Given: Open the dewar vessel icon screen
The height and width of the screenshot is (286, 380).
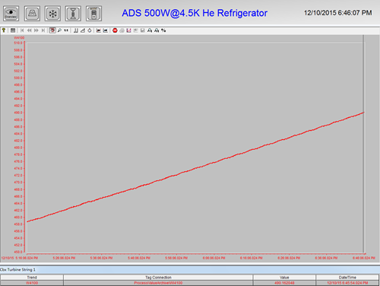Looking at the screenshot, I should click(x=93, y=14).
